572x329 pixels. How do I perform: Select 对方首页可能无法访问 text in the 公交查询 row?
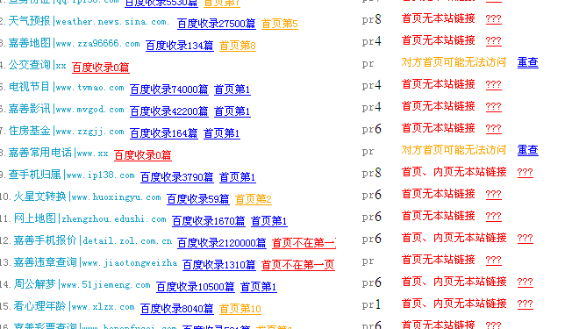coord(454,62)
